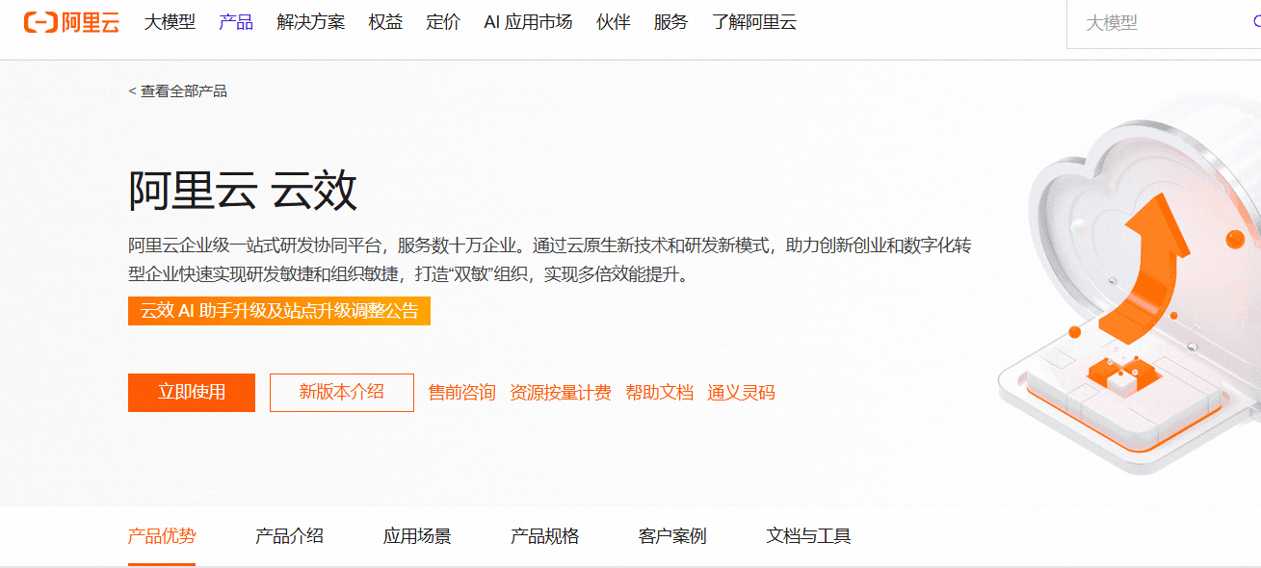Switch to the 产品规格 tab
Viewport: 1261px width, 568px height.
(545, 536)
